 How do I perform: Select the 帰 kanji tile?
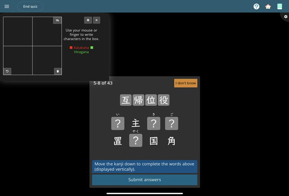point(138,100)
